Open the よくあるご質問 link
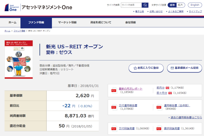Image resolution: width=204 pixels, height=136 pixels. 176,11
